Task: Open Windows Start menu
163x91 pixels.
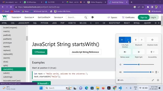Action: click(x=41, y=88)
